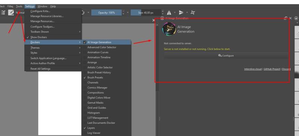Image resolution: width=299 pixels, height=136 pixels.
Task: Click the wrap around mode icon
Action: [x=193, y=13]
